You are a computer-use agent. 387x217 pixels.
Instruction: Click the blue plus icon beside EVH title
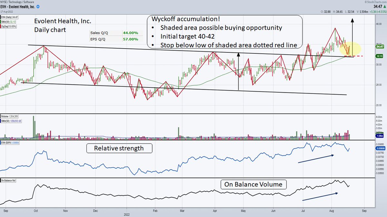coord(39,6)
